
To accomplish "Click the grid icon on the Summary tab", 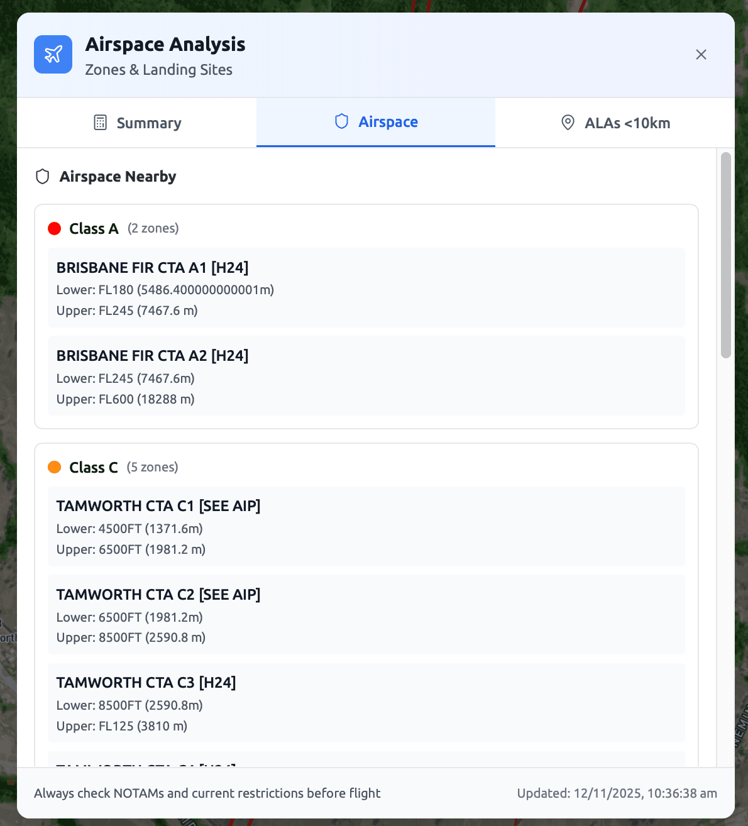I will [100, 122].
